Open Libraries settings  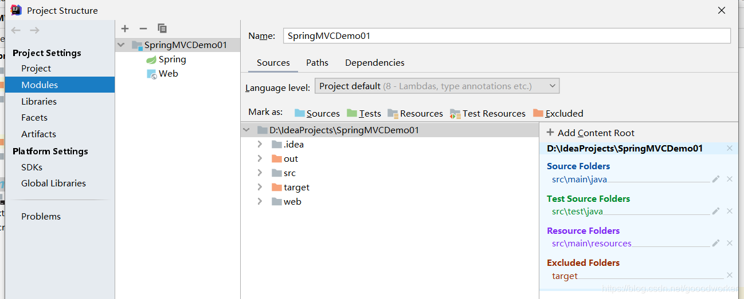(x=39, y=101)
